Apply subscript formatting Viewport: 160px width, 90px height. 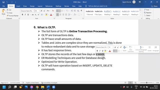click(x=35, y=15)
